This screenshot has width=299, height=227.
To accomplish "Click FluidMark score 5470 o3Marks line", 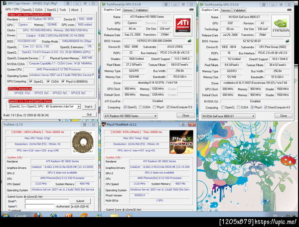I will click(136, 132).
